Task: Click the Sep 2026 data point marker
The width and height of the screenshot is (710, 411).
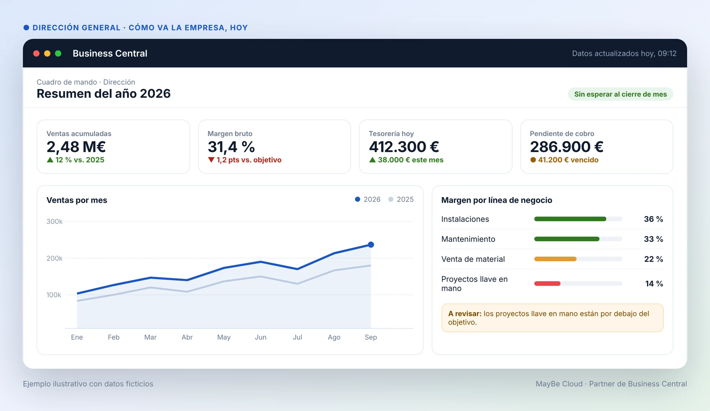Action: pyautogui.click(x=371, y=245)
